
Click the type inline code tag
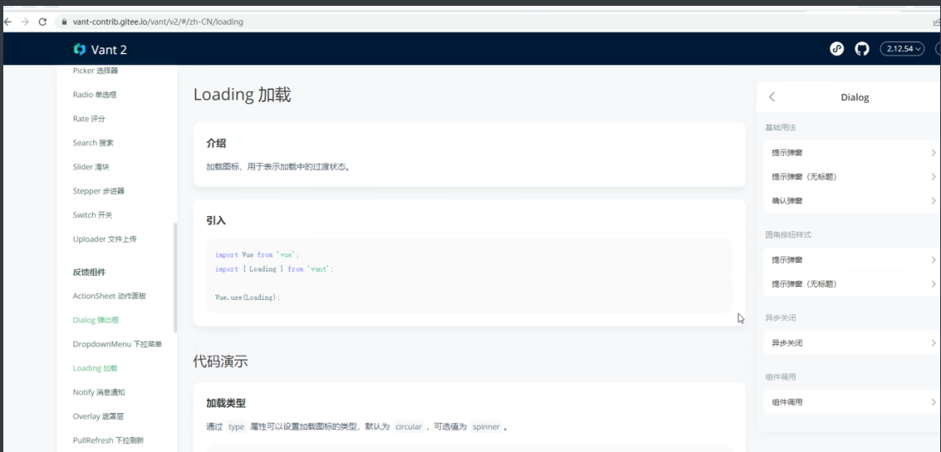[237, 427]
